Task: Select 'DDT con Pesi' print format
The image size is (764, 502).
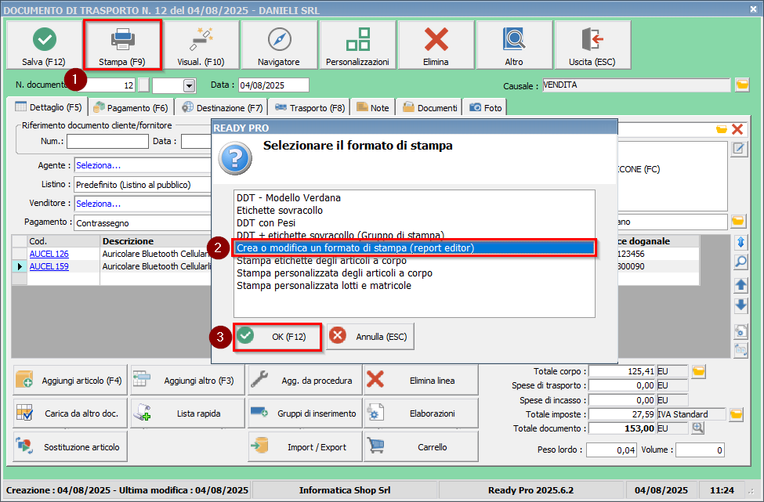Action: click(266, 222)
